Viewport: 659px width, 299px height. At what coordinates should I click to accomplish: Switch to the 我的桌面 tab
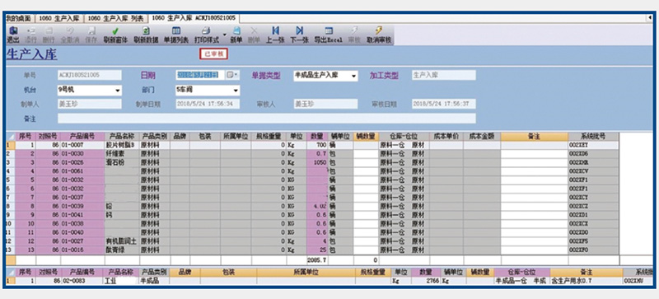[18, 18]
